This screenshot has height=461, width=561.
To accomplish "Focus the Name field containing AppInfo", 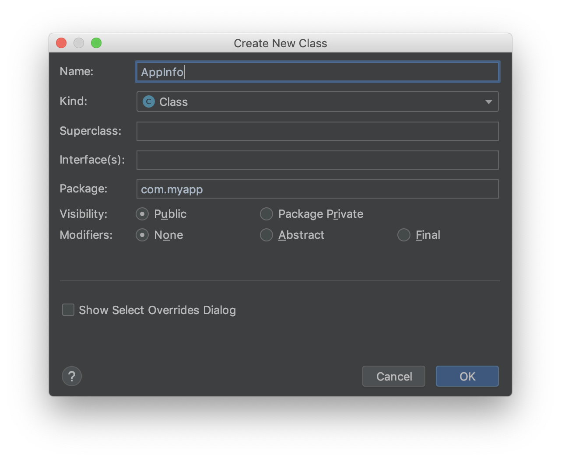I will (x=318, y=72).
